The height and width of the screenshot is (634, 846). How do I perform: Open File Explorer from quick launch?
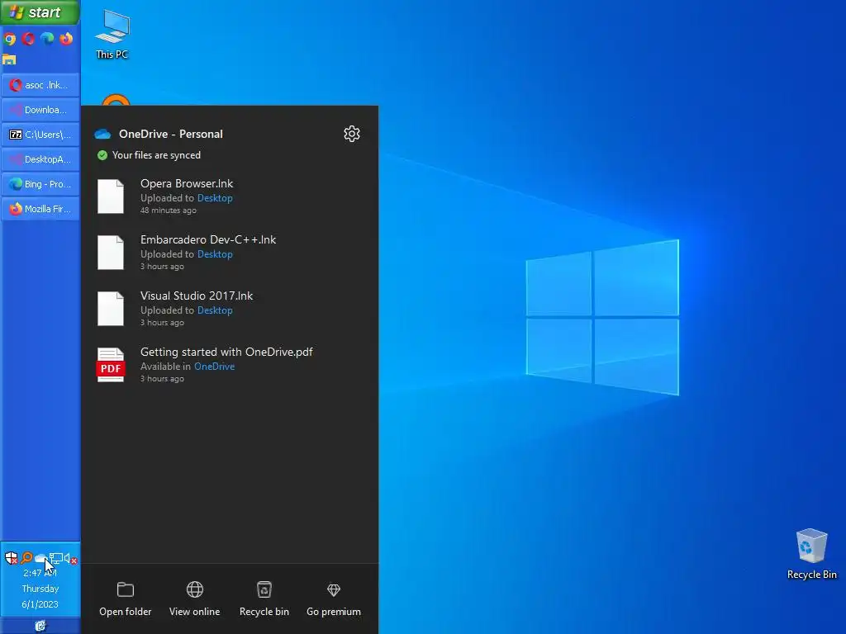click(x=9, y=59)
